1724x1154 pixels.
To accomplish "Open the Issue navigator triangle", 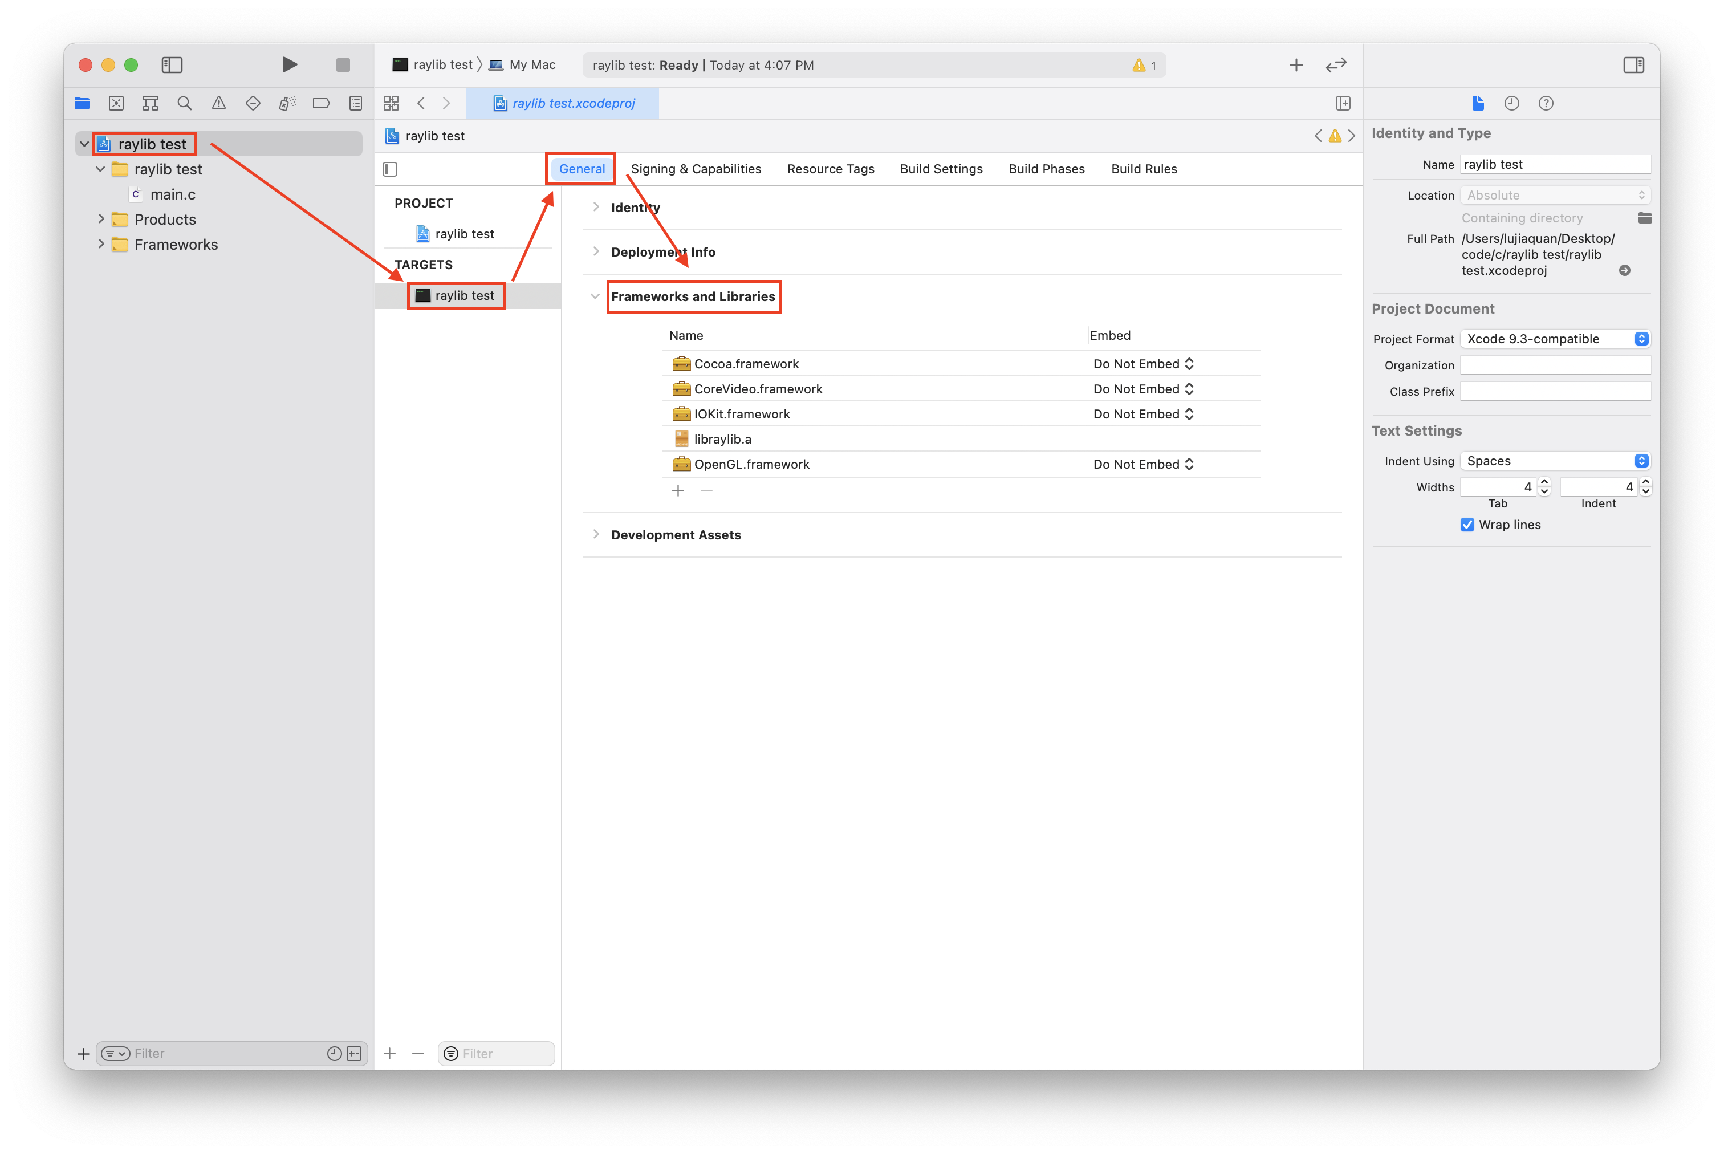I will point(218,103).
